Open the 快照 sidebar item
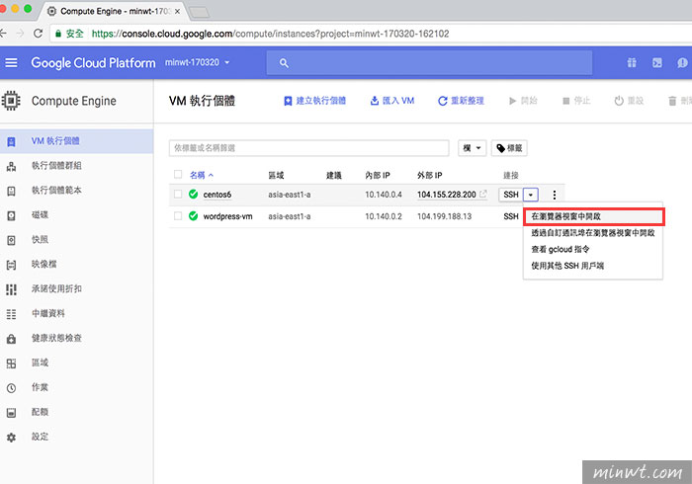692x484 pixels. (x=40, y=240)
